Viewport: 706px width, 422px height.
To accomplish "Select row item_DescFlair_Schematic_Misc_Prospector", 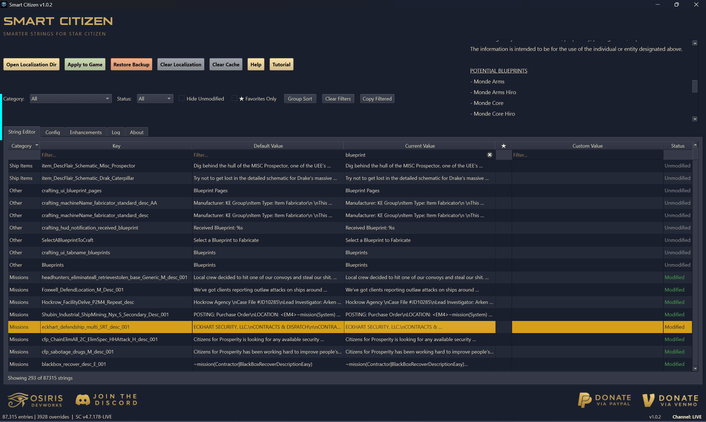I will point(350,166).
